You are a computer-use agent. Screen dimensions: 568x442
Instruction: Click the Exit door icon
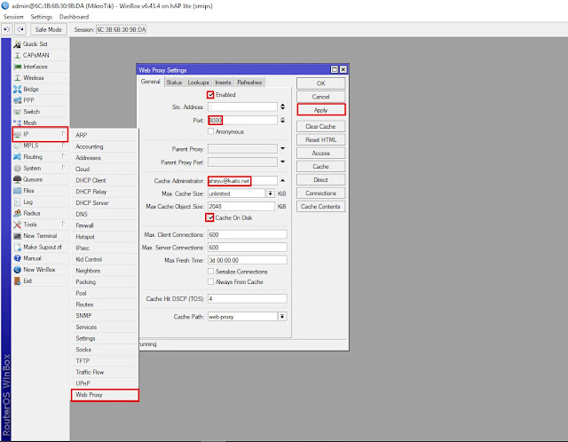[17, 280]
